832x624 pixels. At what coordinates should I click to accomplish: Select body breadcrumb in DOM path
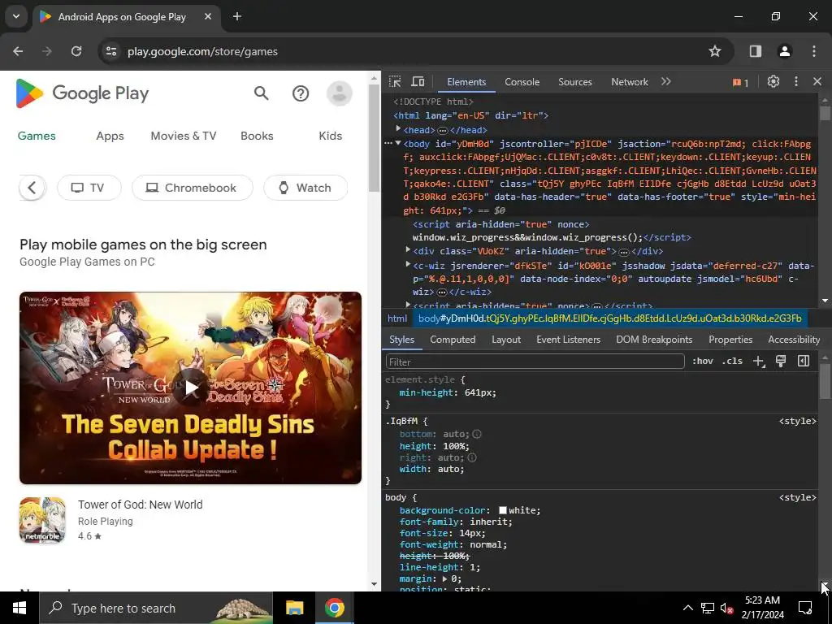click(x=609, y=318)
